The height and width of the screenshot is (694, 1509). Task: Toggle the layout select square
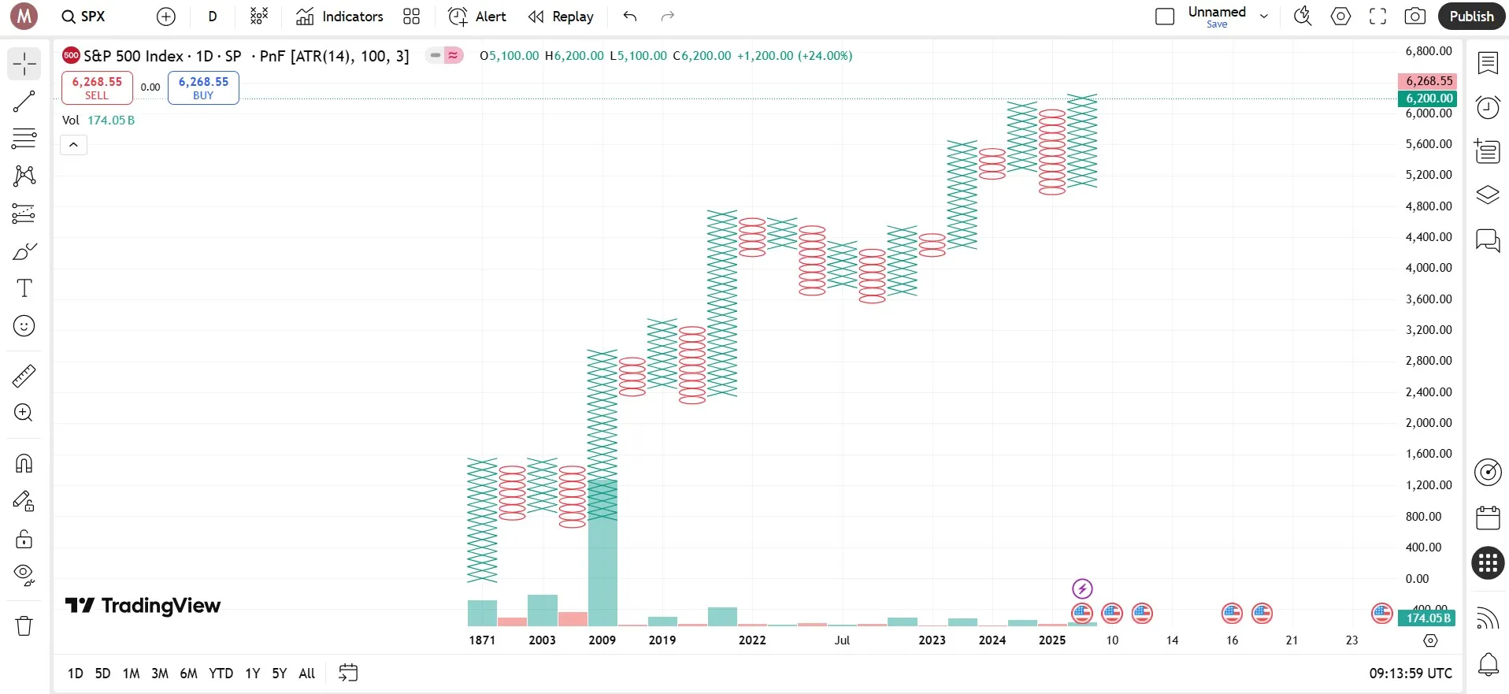[1164, 17]
